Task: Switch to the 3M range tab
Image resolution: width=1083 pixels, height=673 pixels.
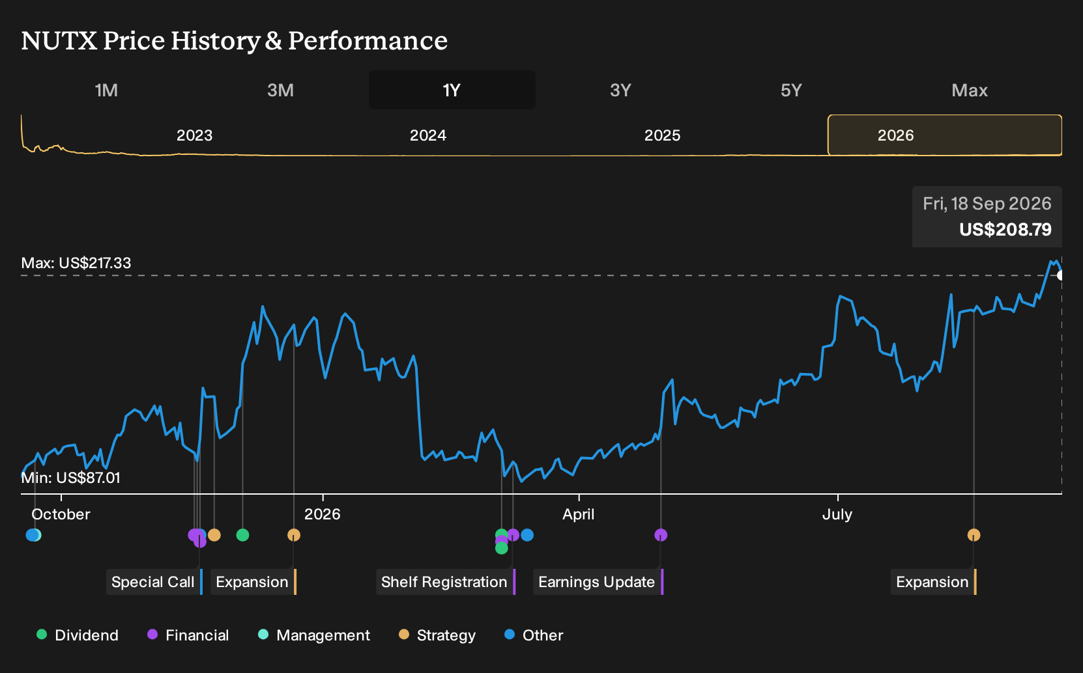Action: 280,90
